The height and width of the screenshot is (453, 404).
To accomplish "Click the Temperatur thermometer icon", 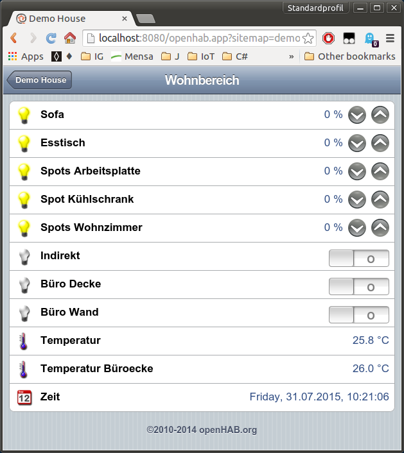I will point(24,341).
